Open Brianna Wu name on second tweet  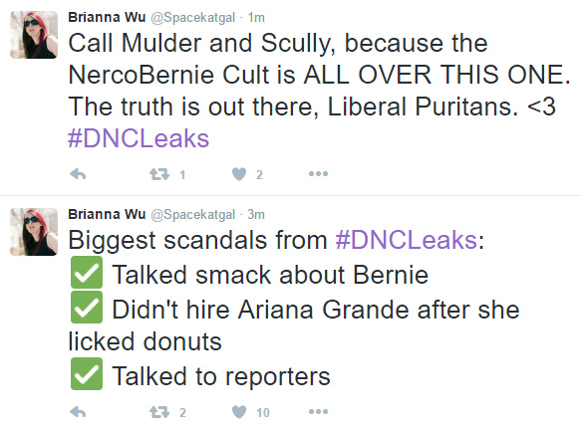[x=107, y=214]
